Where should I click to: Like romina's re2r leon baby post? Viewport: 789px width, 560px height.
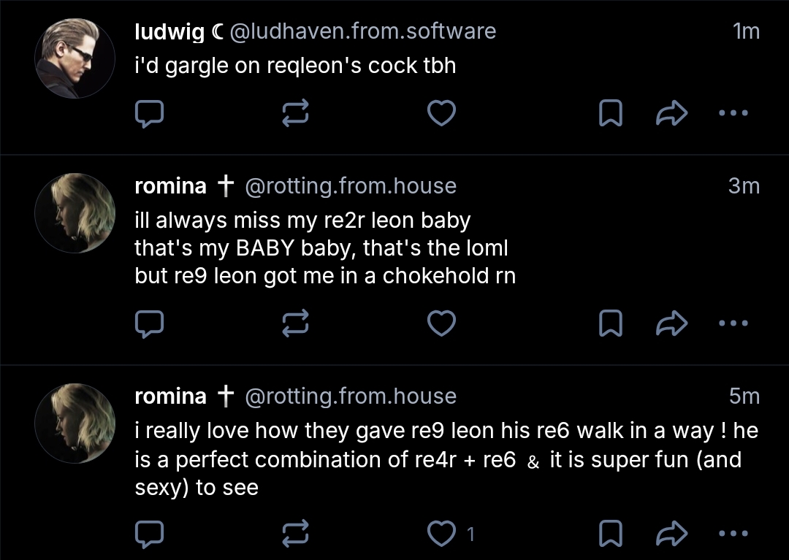(441, 323)
